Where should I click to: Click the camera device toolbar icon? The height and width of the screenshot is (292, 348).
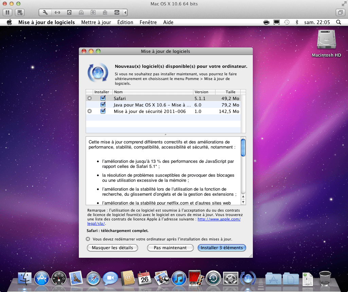93,13
